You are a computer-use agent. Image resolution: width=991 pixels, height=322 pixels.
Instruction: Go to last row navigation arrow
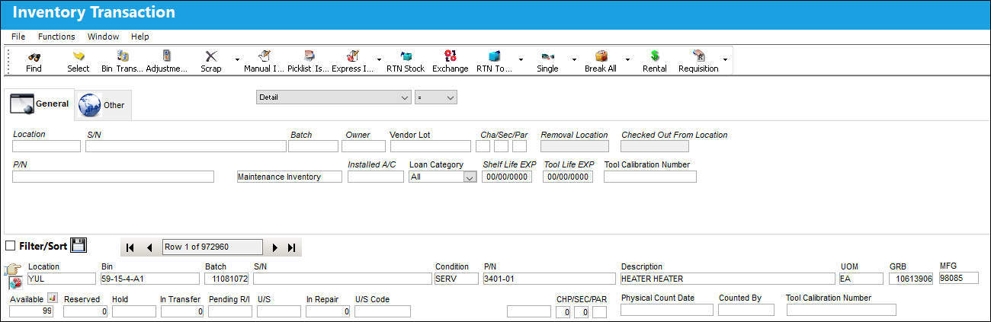point(291,247)
